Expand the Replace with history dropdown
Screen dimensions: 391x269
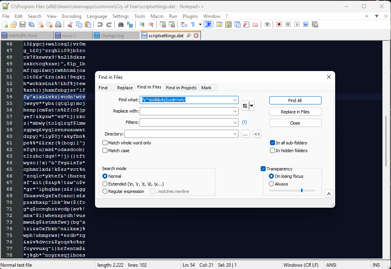(235, 111)
